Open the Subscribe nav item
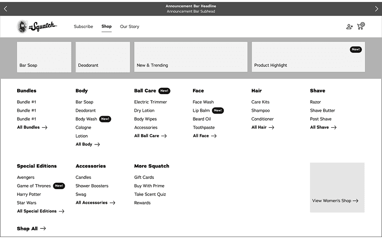The image size is (382, 239). point(83,26)
